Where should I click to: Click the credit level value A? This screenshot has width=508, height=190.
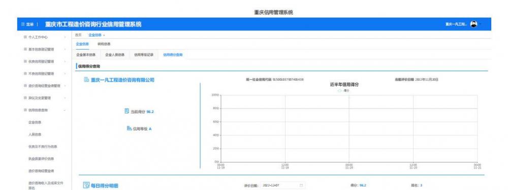point(150,129)
